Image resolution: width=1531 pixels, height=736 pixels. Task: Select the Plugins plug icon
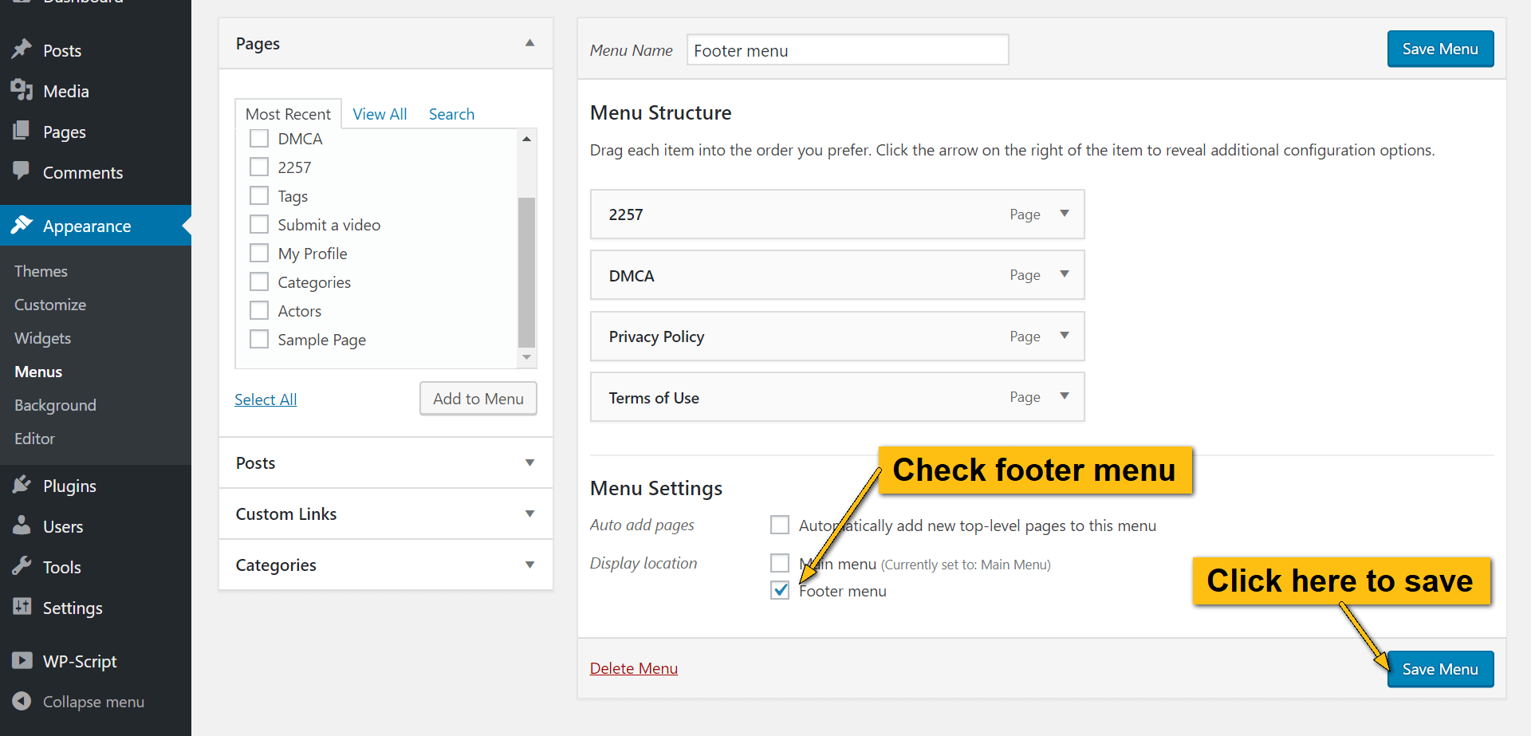pyautogui.click(x=22, y=485)
